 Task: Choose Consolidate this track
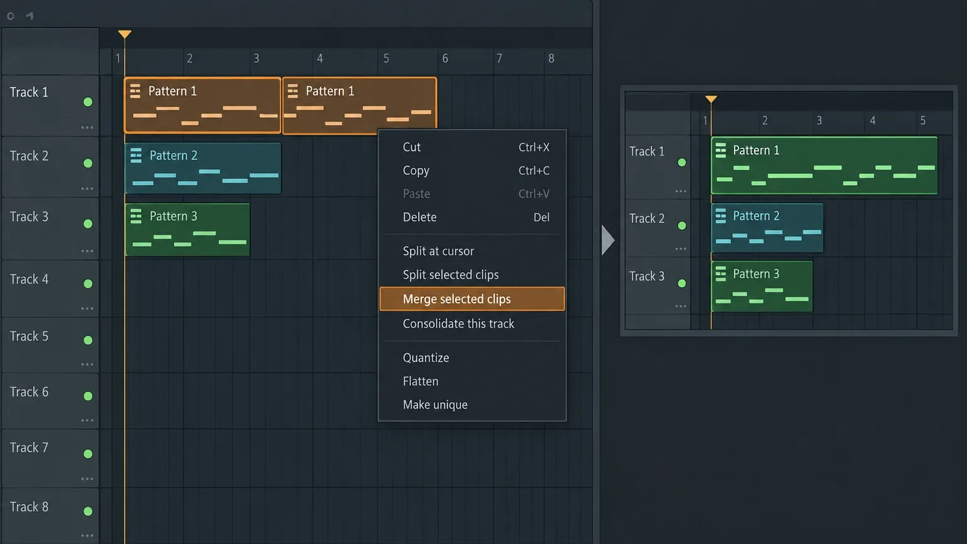pyautogui.click(x=472, y=324)
